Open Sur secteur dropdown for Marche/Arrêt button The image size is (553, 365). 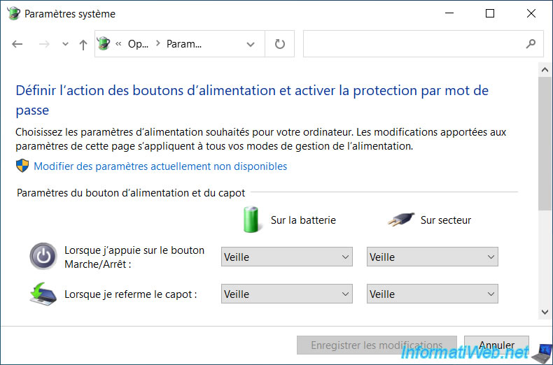click(x=433, y=257)
